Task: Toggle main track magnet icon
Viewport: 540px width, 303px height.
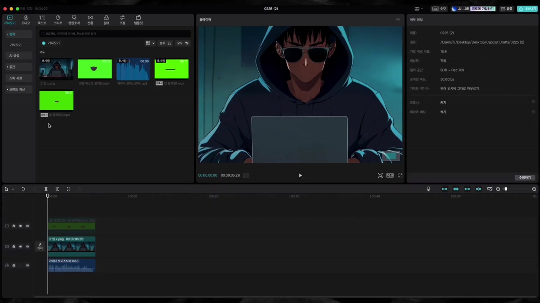Action: pyautogui.click(x=444, y=189)
